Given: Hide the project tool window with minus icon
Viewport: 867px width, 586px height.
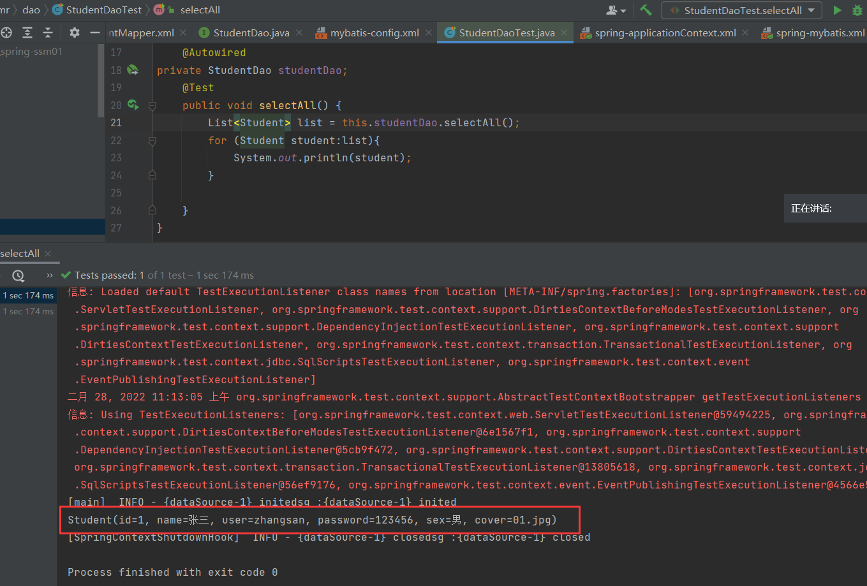Looking at the screenshot, I should point(94,33).
